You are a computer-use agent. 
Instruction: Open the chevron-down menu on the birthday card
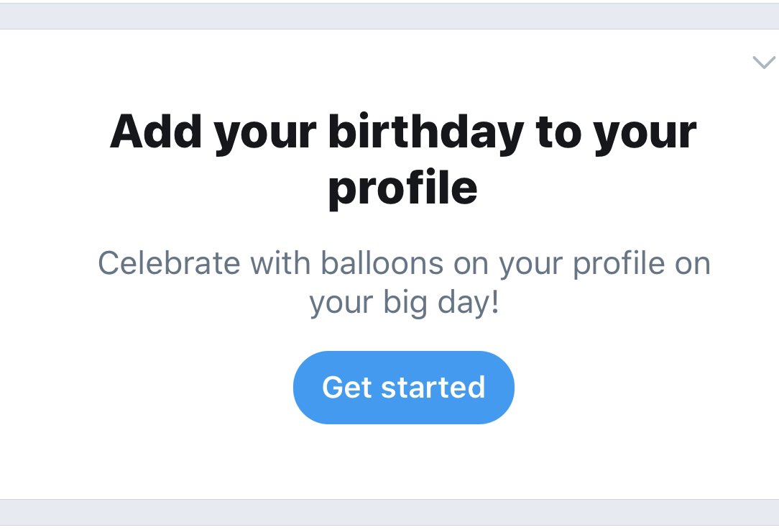[x=764, y=63]
